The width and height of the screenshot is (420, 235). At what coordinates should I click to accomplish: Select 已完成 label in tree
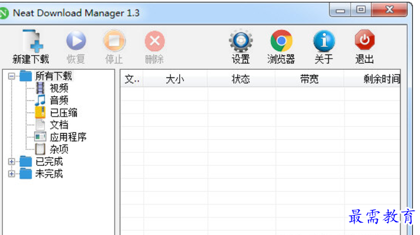click(49, 162)
